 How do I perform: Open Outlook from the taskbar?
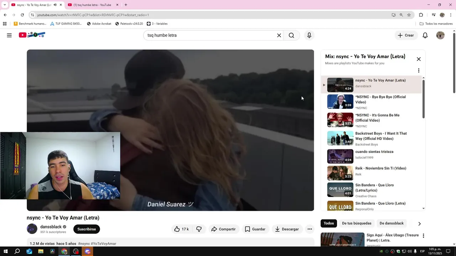coord(29,251)
